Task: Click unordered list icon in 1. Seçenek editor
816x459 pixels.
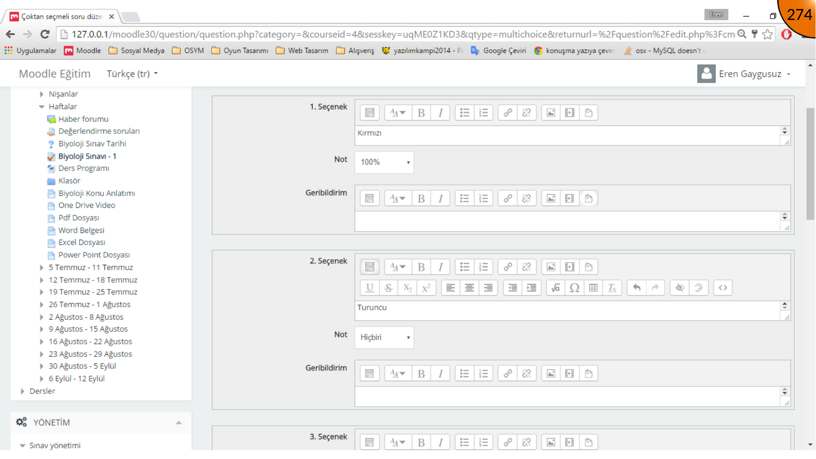Action: point(464,113)
